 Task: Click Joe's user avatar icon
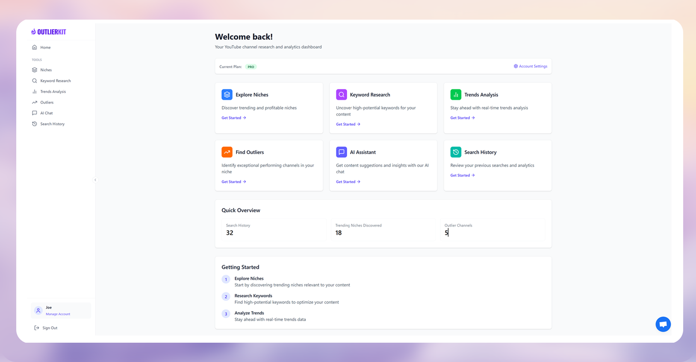click(x=38, y=311)
